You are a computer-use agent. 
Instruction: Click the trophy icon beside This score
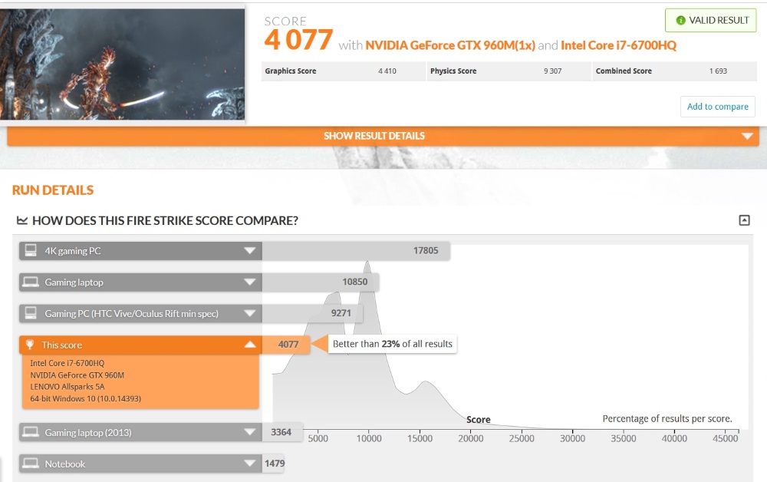pos(31,345)
